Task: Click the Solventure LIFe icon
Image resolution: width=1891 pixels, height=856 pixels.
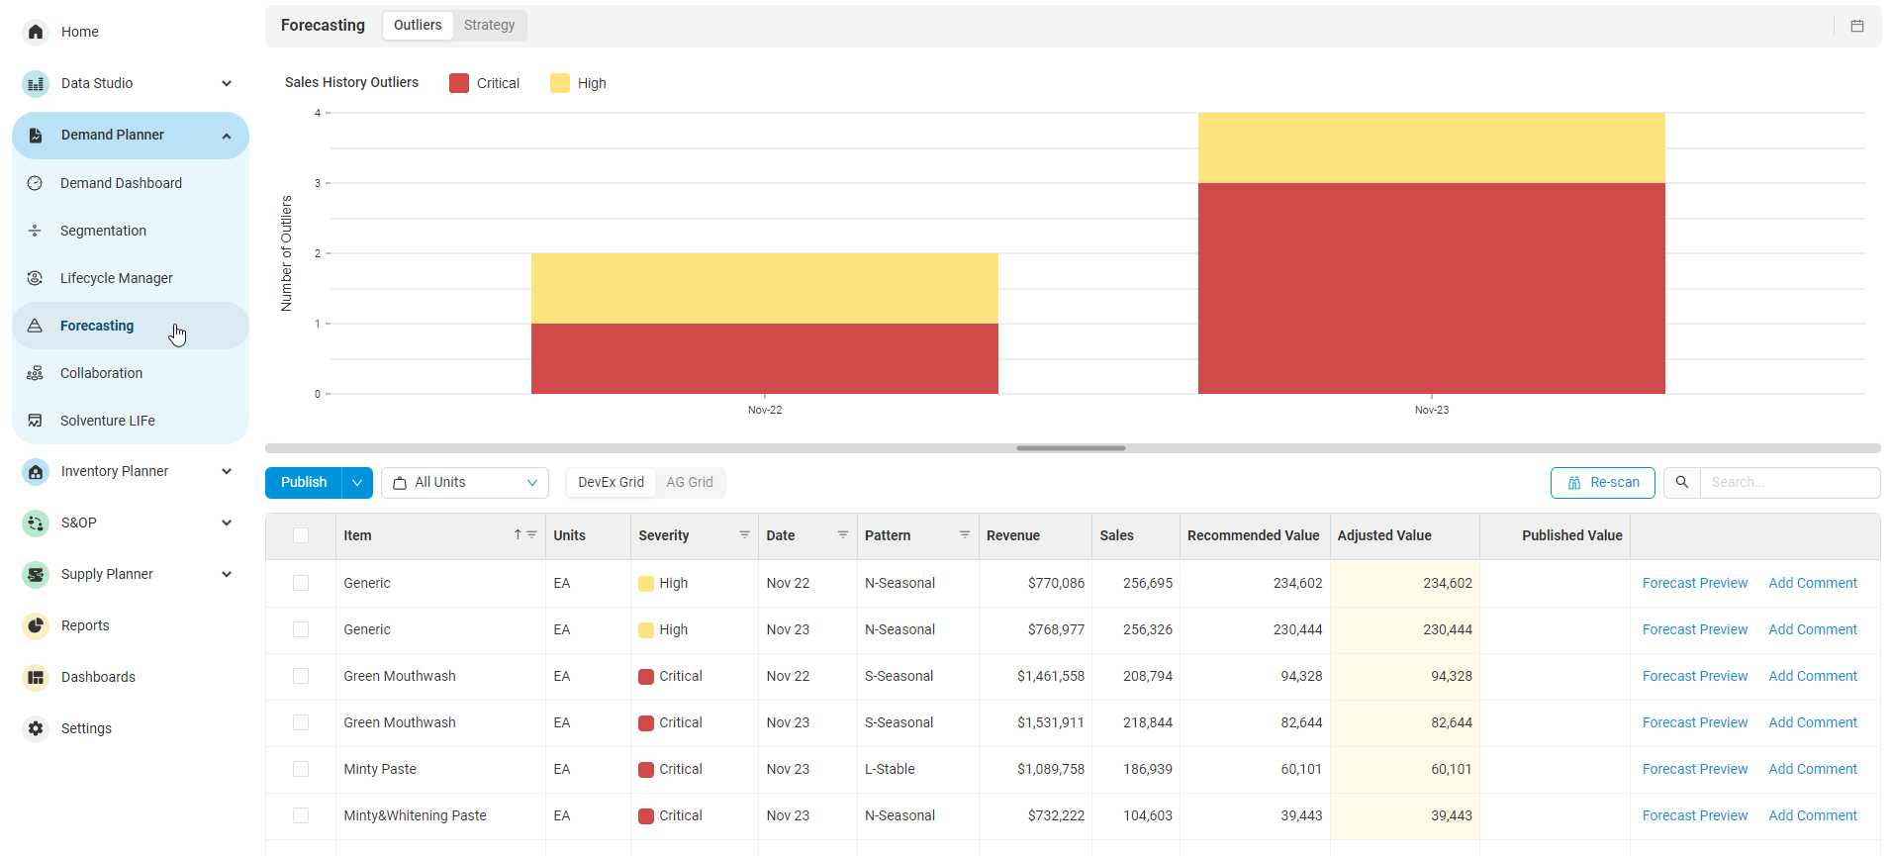Action: [x=35, y=421]
